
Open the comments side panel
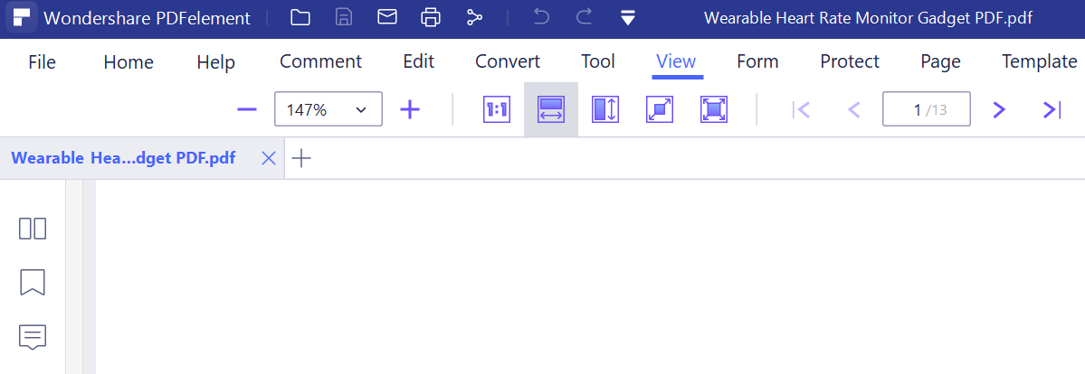33,337
